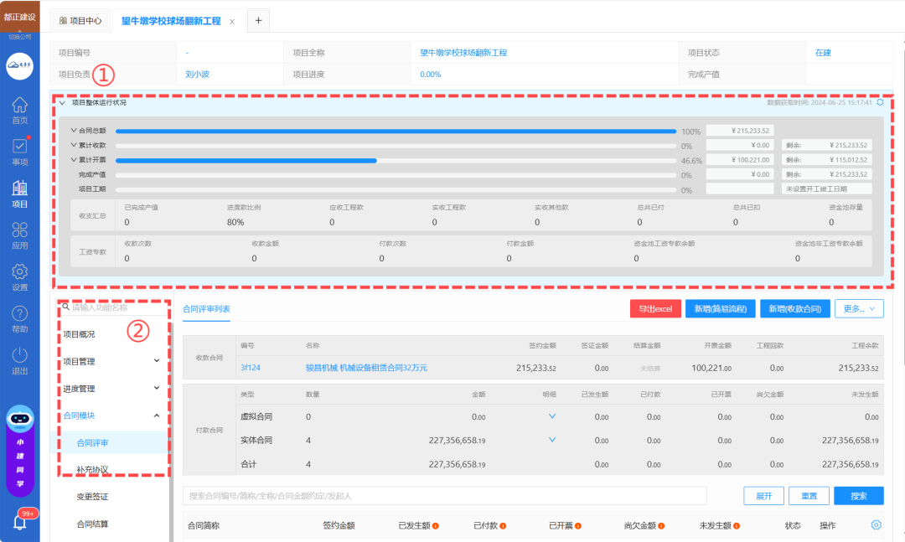
Task: Open the notification bell with 99+ badge
Action: (x=20, y=521)
